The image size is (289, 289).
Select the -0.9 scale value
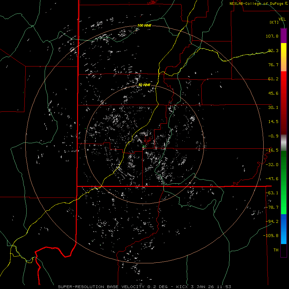(273, 136)
